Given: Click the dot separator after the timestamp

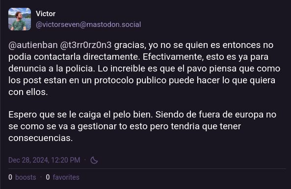Looking at the screenshot, I should [x=85, y=160].
